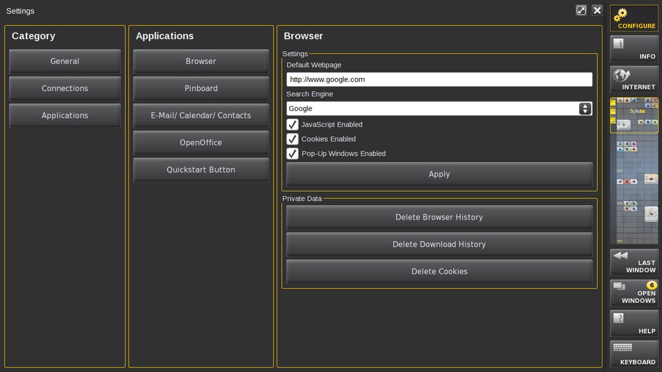
Task: Click Delete Browser History button
Action: point(439,218)
